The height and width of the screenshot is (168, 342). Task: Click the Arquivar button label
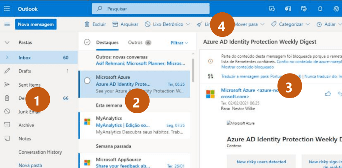(129, 24)
